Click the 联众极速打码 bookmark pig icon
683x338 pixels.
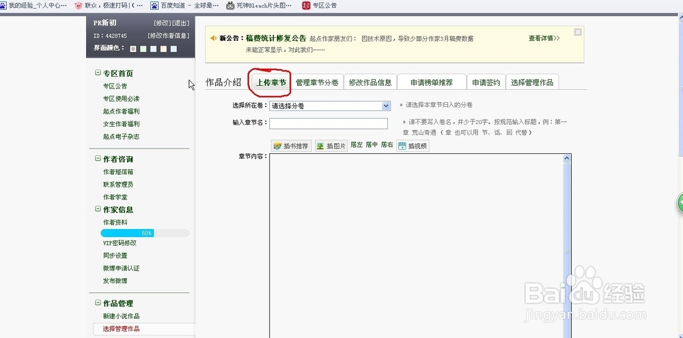click(x=79, y=5)
